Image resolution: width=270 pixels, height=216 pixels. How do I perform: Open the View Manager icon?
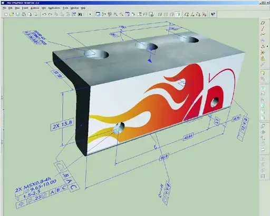[x=151, y=14]
